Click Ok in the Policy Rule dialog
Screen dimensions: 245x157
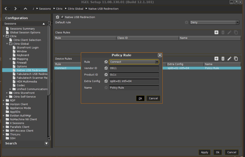point(140,98)
